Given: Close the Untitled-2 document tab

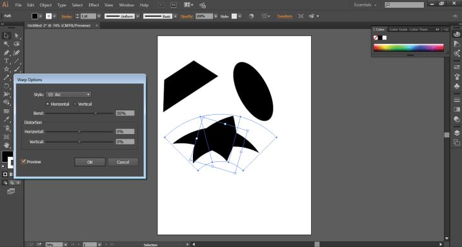Looking at the screenshot, I should (97, 26).
